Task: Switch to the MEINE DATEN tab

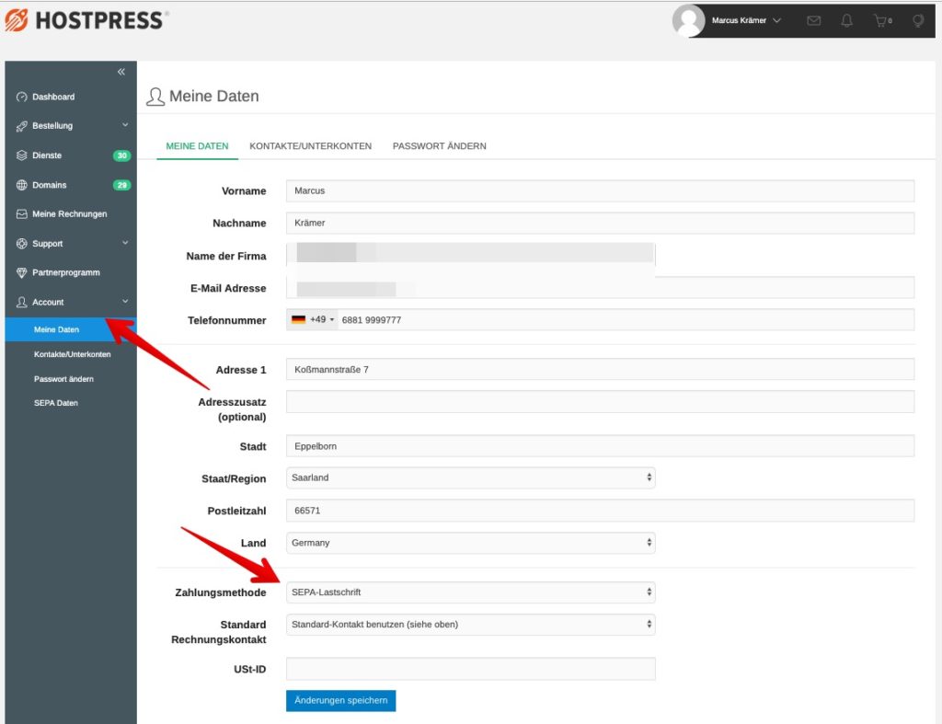Action: pyautogui.click(x=197, y=146)
